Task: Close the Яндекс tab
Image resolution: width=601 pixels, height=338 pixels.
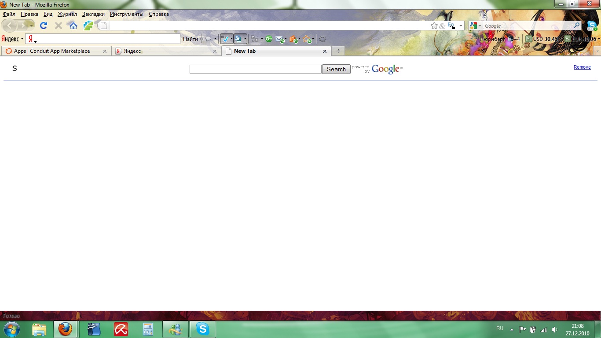Action: pos(215,51)
